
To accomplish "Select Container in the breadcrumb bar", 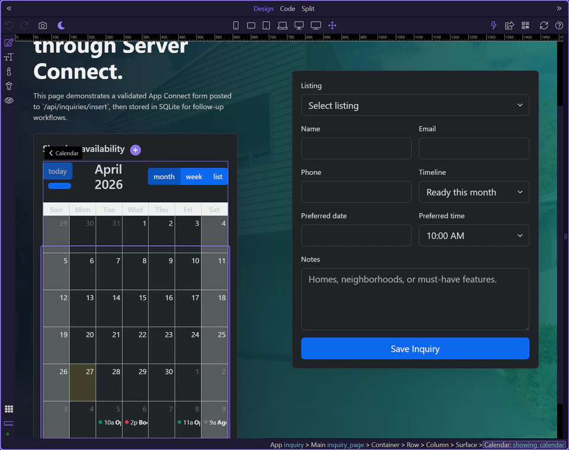I will click(385, 445).
